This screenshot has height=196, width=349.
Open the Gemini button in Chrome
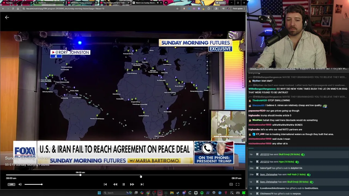(220, 3)
